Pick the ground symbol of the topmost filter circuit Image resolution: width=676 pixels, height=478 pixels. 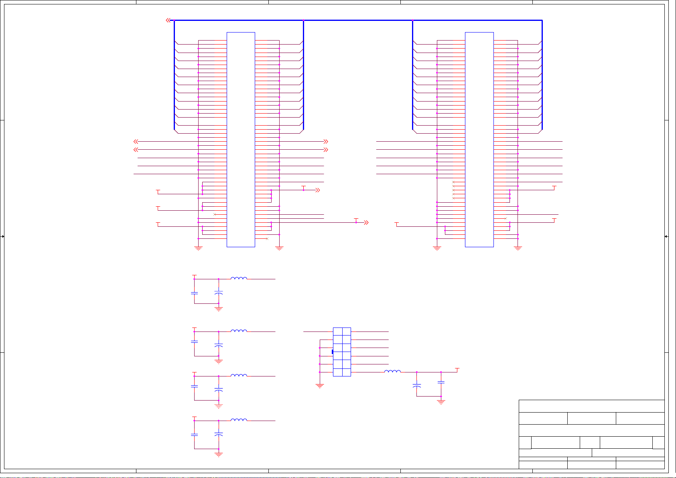(x=219, y=309)
